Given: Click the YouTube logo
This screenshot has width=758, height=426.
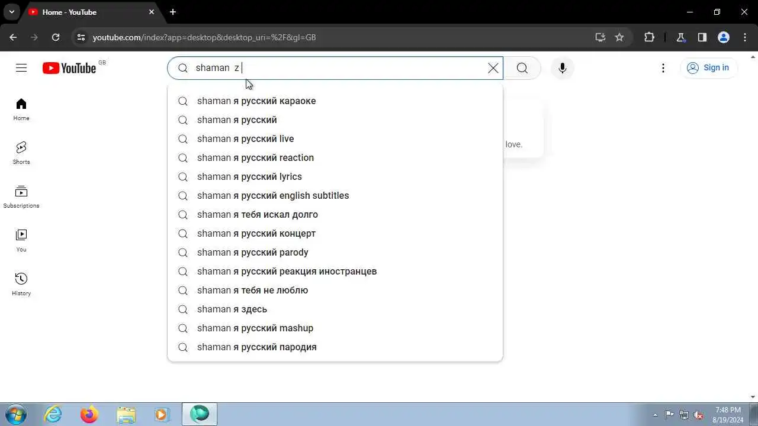Looking at the screenshot, I should [69, 68].
